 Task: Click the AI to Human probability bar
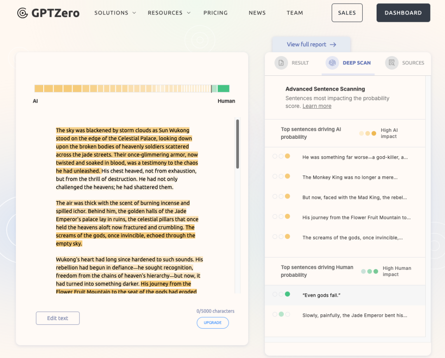pos(132,89)
